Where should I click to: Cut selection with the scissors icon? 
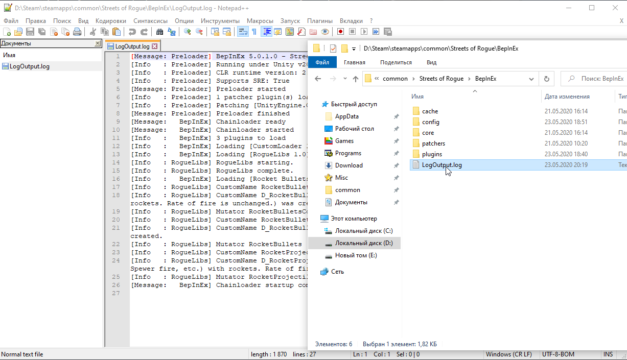pyautogui.click(x=93, y=32)
